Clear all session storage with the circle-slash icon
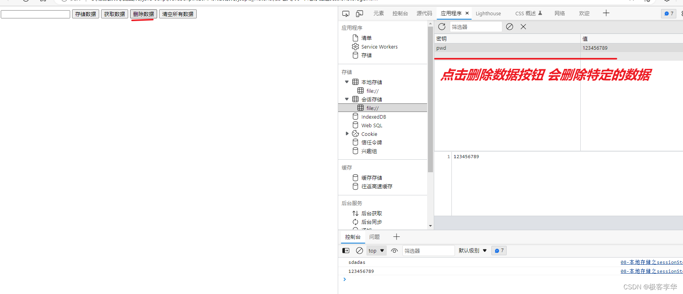This screenshot has height=294, width=683. (509, 27)
